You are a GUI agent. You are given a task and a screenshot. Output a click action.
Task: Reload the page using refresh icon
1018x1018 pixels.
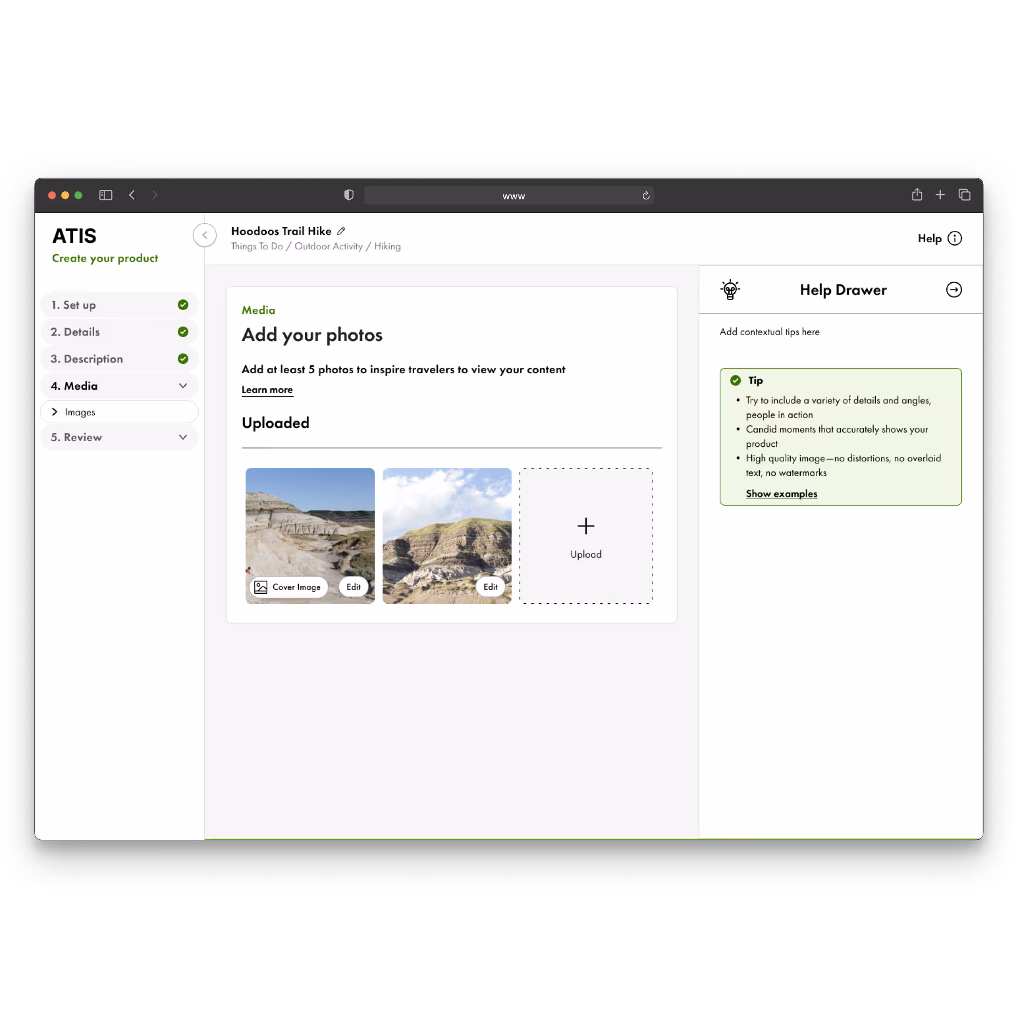646,196
